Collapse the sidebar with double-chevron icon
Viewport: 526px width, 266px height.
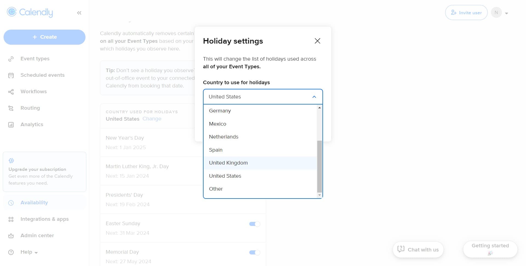(79, 13)
